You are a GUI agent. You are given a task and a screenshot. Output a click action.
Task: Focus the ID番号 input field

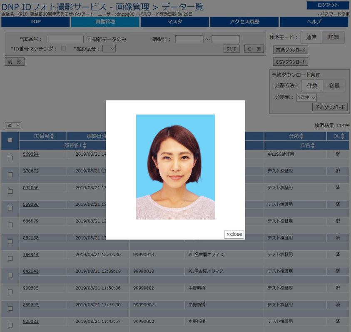[x=65, y=40]
